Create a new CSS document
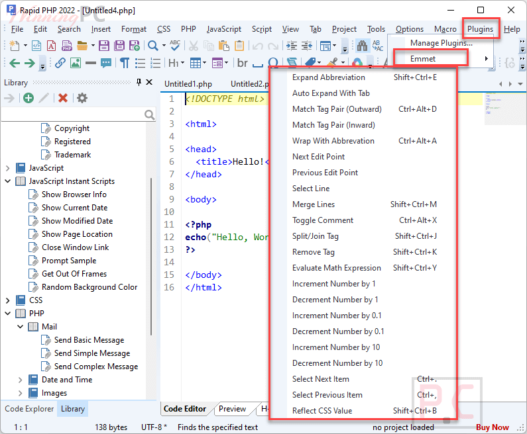The width and height of the screenshot is (527, 434). click(52, 45)
